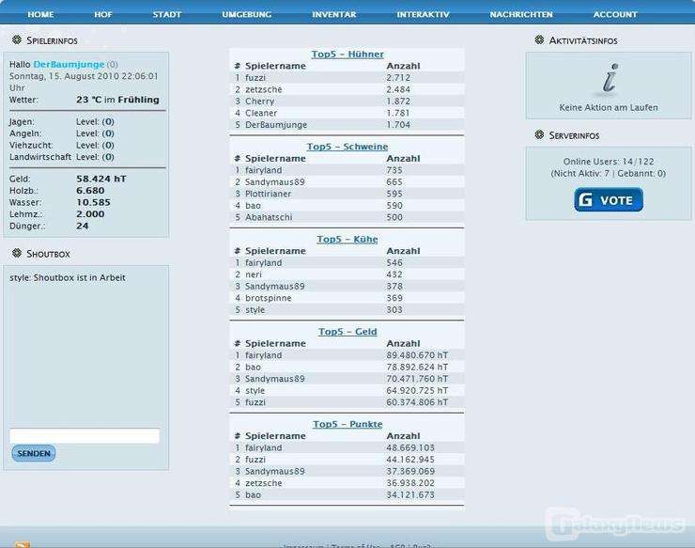695x548 pixels.
Task: Open the Top5 – Geld ranking link
Action: coord(347,332)
